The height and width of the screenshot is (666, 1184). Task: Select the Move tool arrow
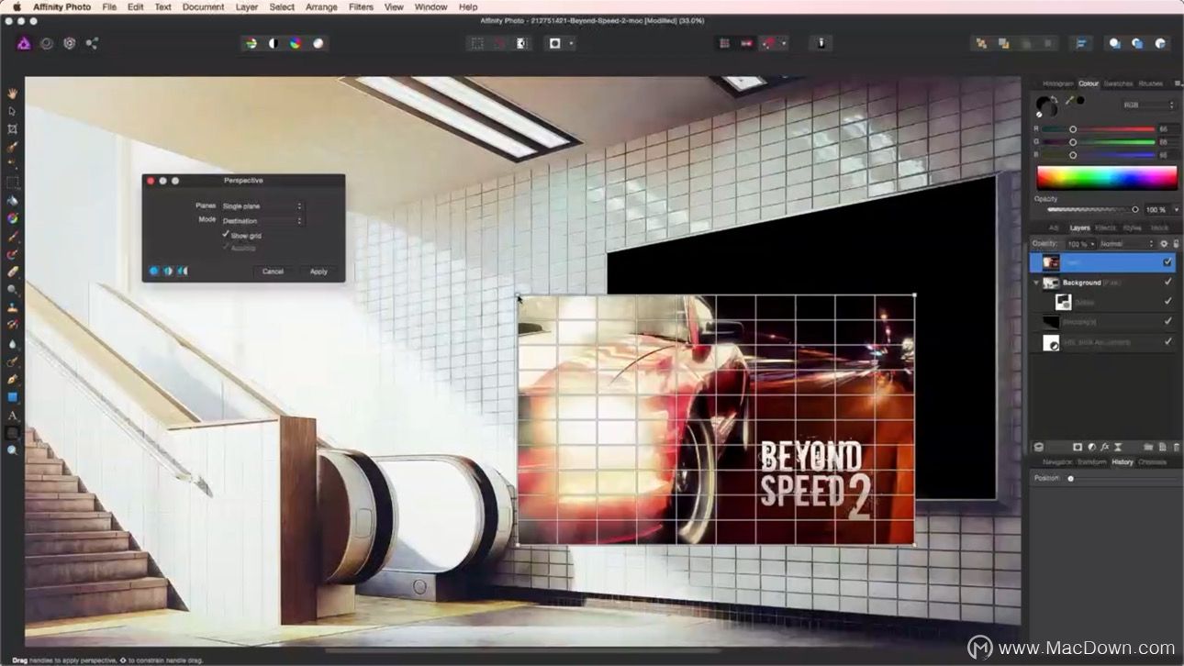pyautogui.click(x=12, y=111)
